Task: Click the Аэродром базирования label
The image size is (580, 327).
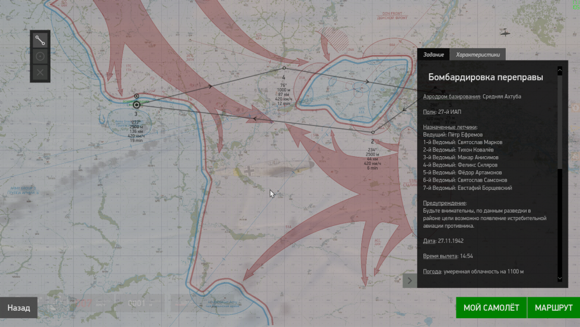Action: click(451, 96)
